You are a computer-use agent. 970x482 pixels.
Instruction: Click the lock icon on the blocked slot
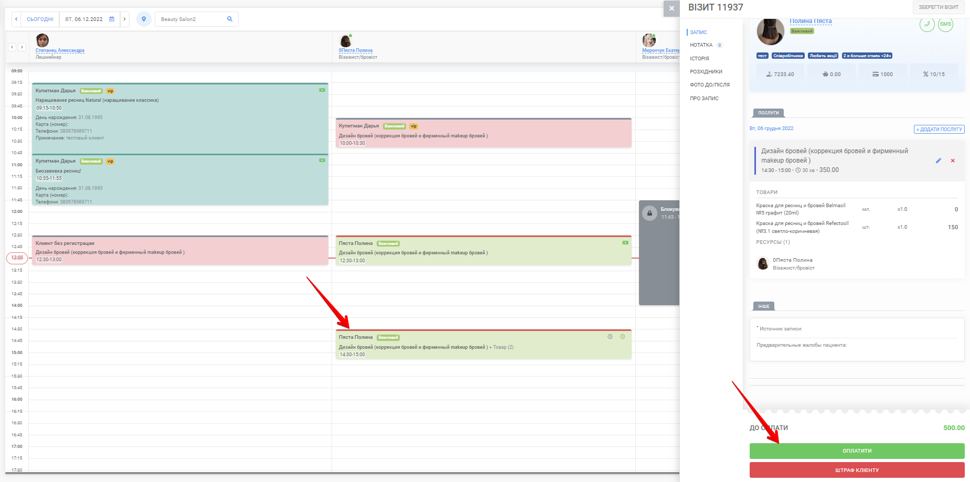coord(649,213)
